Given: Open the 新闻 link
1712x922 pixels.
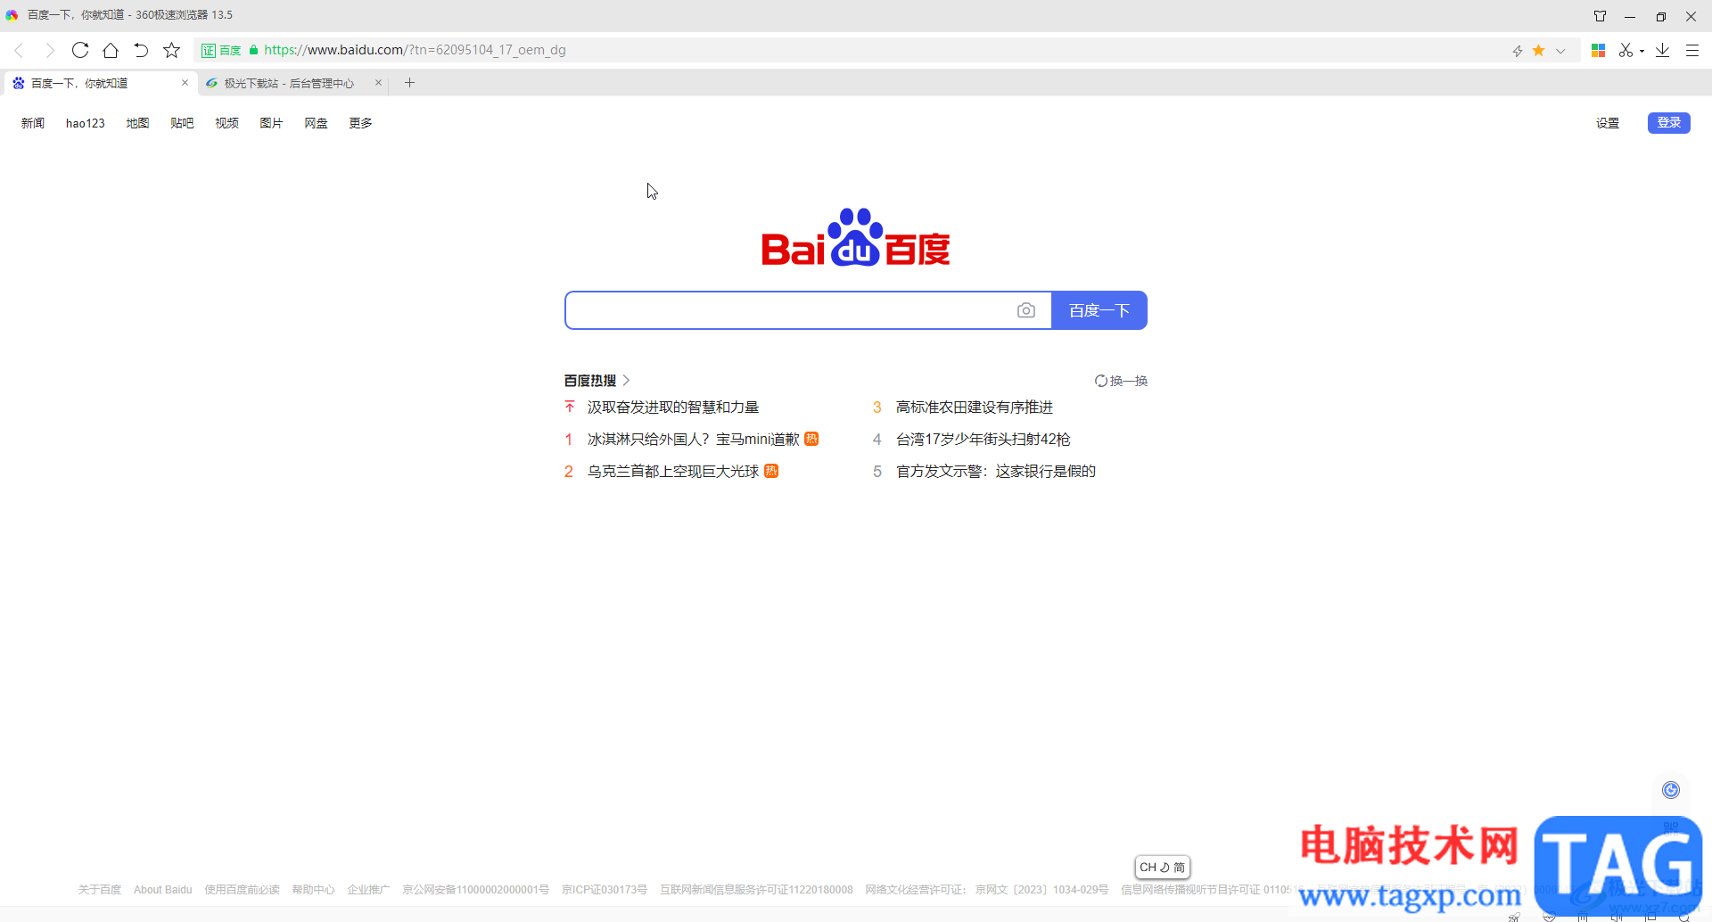Looking at the screenshot, I should point(33,123).
